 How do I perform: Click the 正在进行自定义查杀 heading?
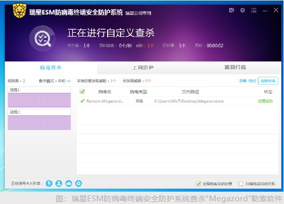click(111, 33)
